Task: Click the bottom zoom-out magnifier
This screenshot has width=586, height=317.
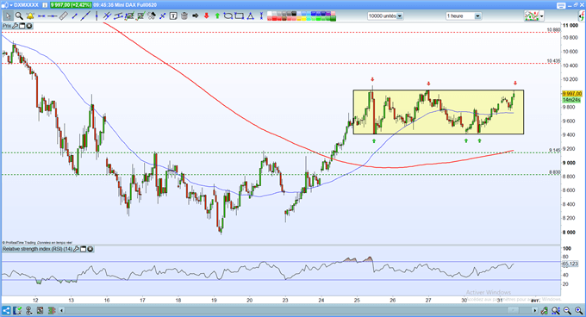Action: tap(567, 311)
